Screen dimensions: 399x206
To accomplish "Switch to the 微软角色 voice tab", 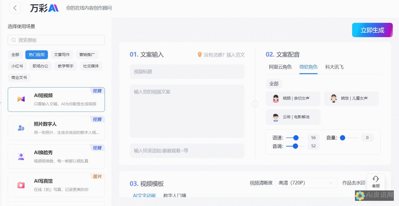I will [308, 67].
